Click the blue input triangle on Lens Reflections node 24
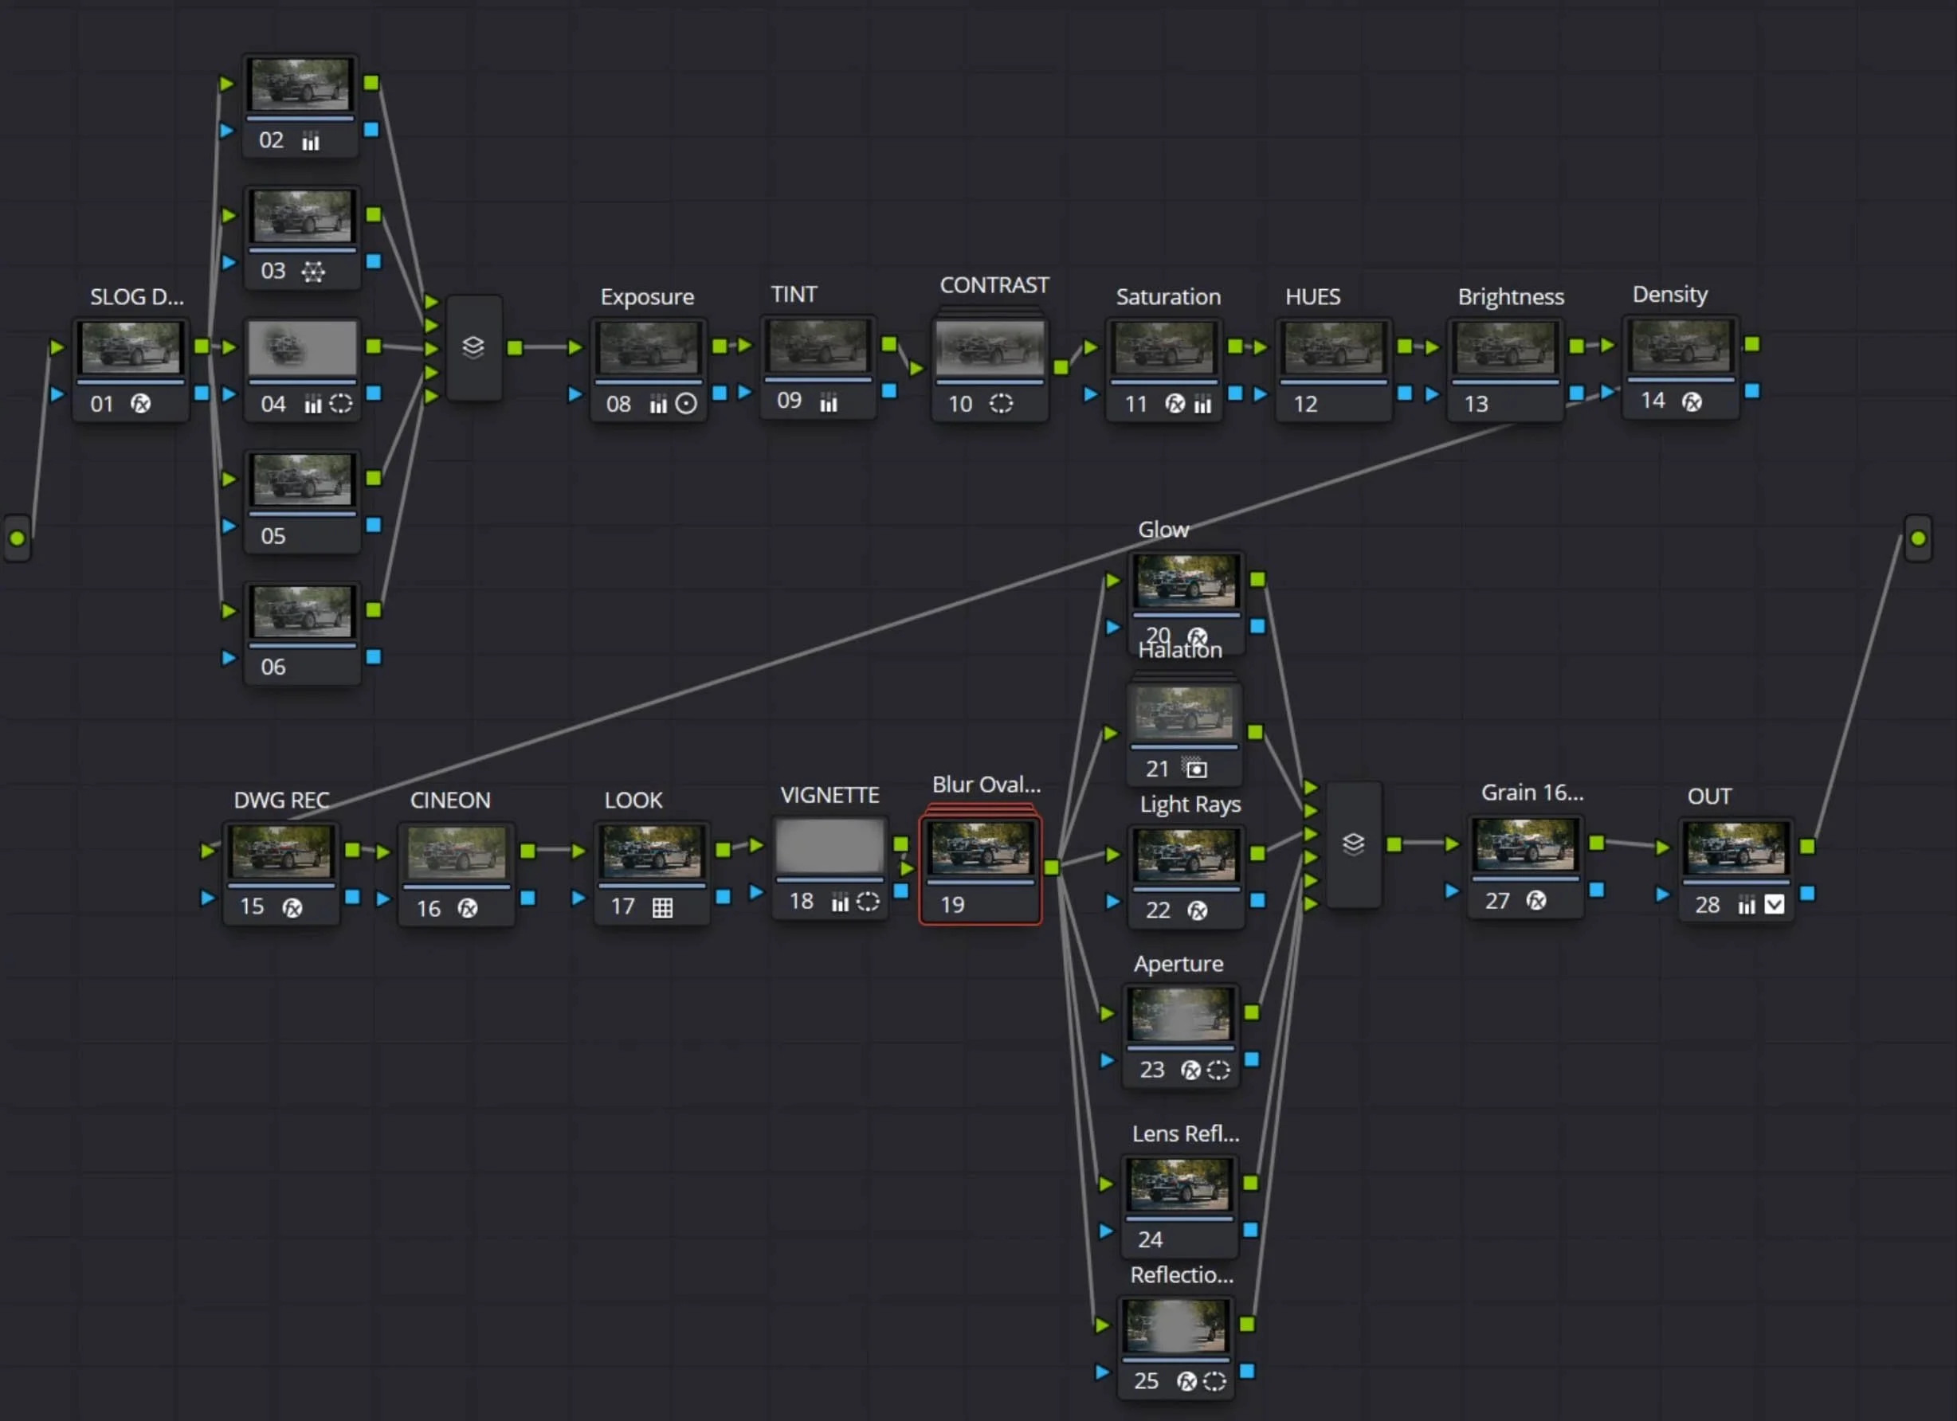1957x1421 pixels. click(x=1107, y=1231)
